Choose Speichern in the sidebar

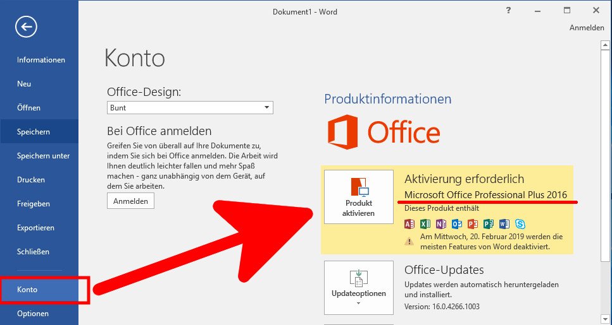click(x=39, y=132)
